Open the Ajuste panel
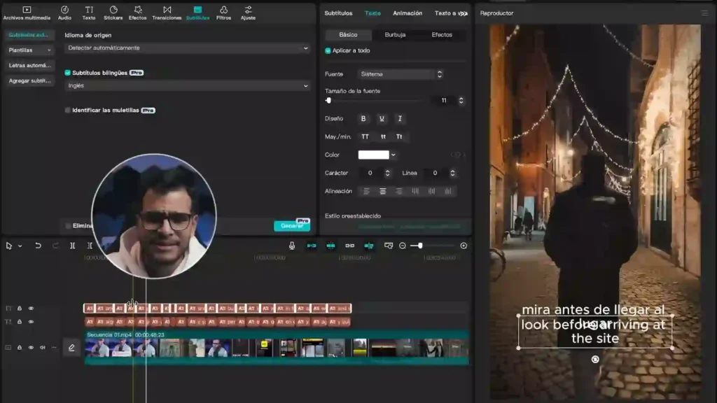 (247, 11)
